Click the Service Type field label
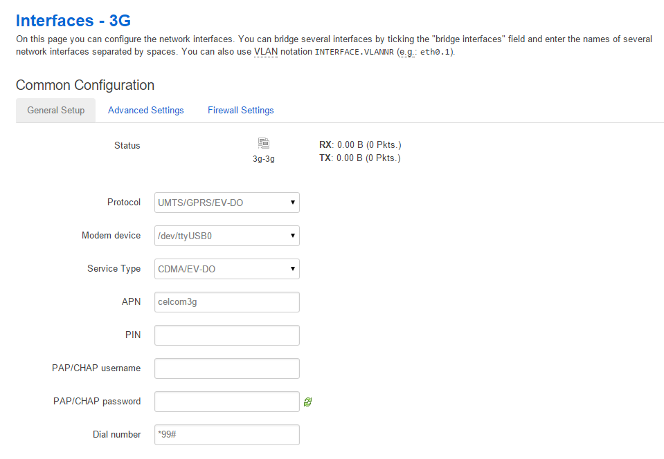Image resolution: width=664 pixels, height=459 pixels. coord(114,269)
